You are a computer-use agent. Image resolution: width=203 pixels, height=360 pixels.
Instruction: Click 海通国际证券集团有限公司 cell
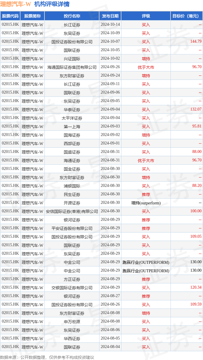72,67
